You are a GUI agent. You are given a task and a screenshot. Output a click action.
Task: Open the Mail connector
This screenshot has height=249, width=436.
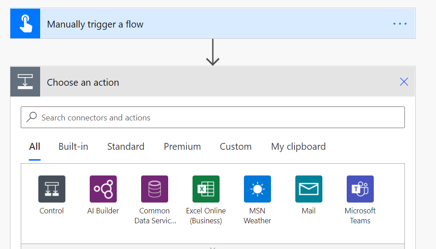309,189
